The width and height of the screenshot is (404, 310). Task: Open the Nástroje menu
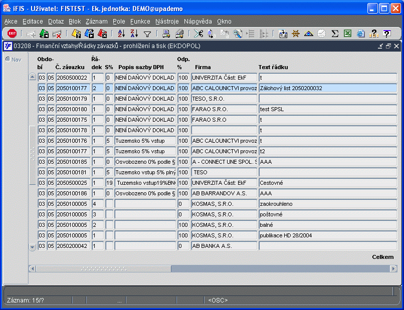coord(167,22)
